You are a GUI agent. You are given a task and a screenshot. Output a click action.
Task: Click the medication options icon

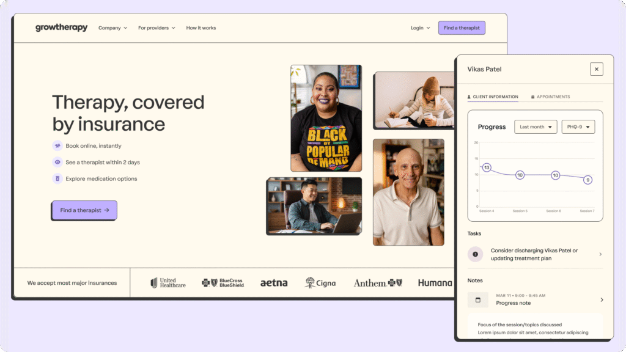point(57,178)
